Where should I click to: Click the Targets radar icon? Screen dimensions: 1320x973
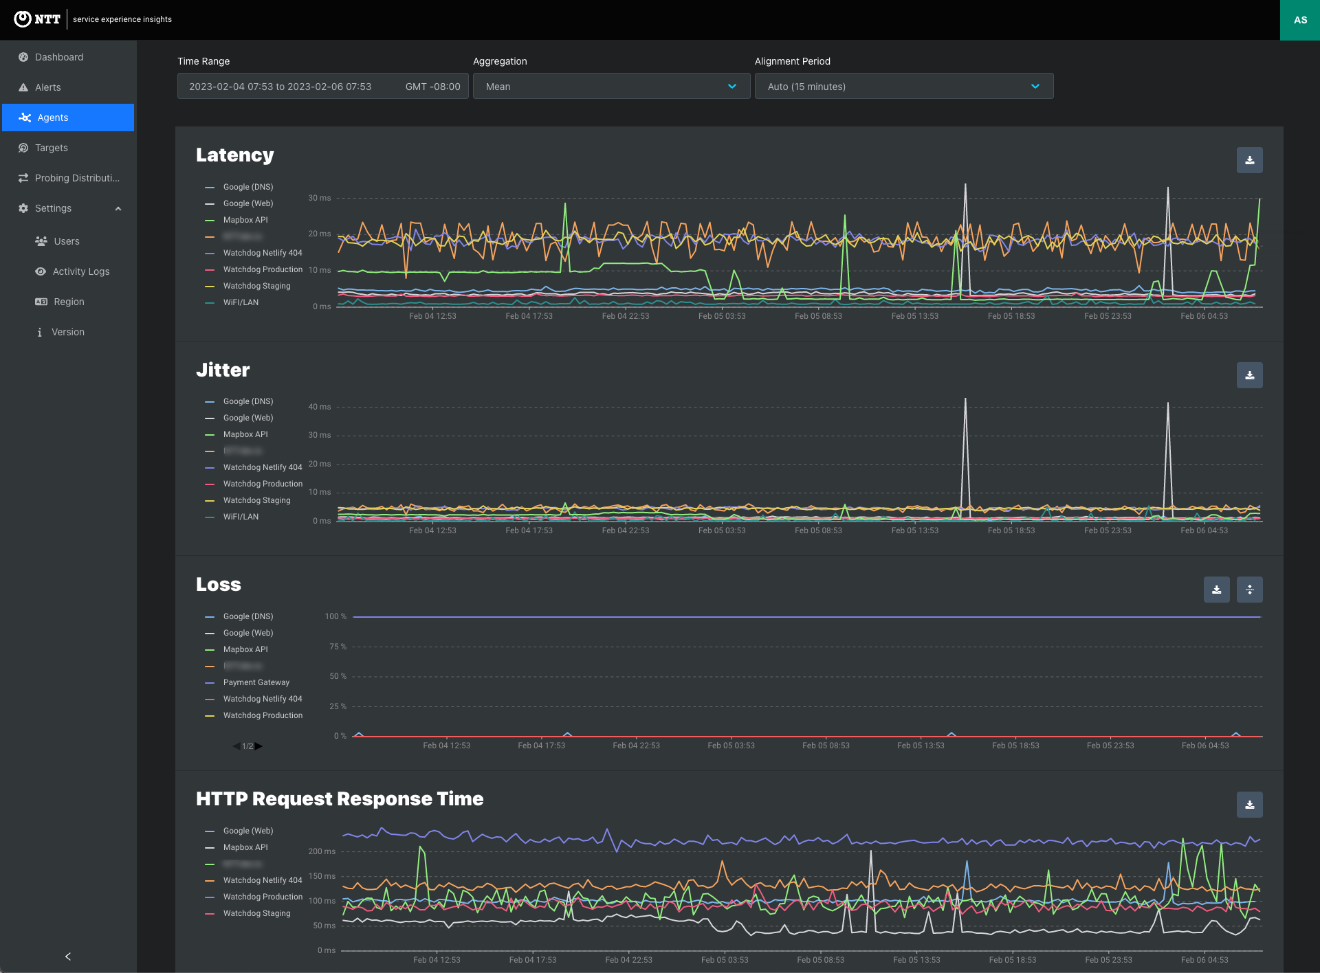tap(23, 148)
